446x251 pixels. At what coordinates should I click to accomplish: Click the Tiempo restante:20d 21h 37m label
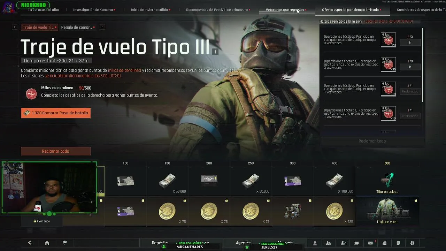click(56, 61)
